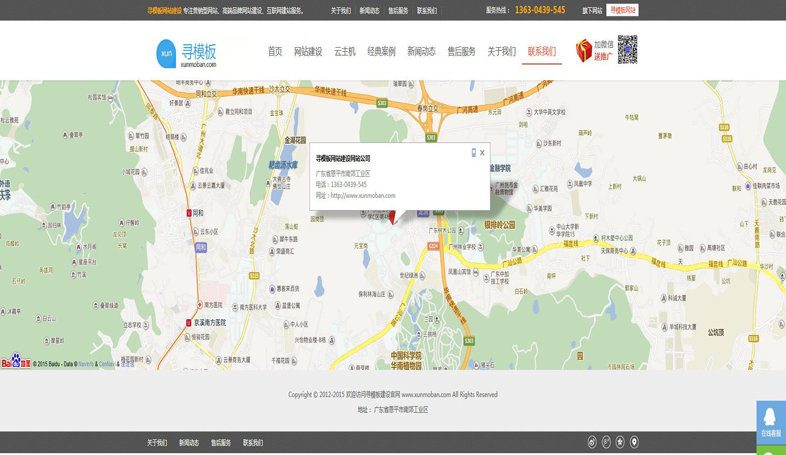Open 云主机 in the main navigation
This screenshot has height=455, width=786.
click(345, 51)
